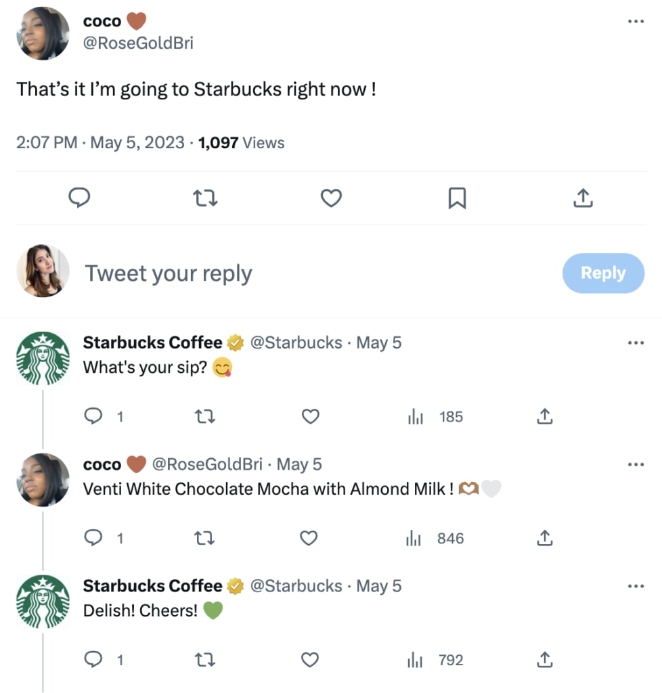
Task: Retweet the Venti White Chocolate Mocha reply
Action: pyautogui.click(x=204, y=538)
